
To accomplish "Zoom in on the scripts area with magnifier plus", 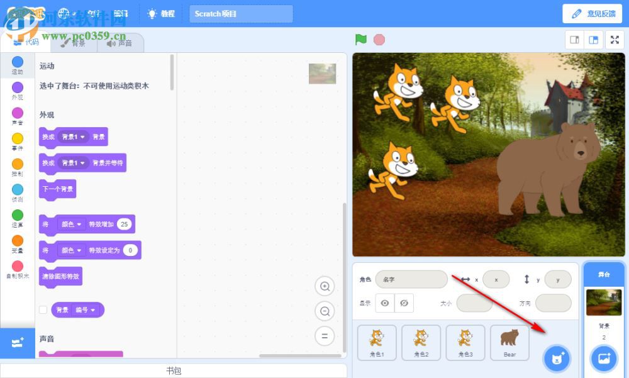I will point(325,286).
